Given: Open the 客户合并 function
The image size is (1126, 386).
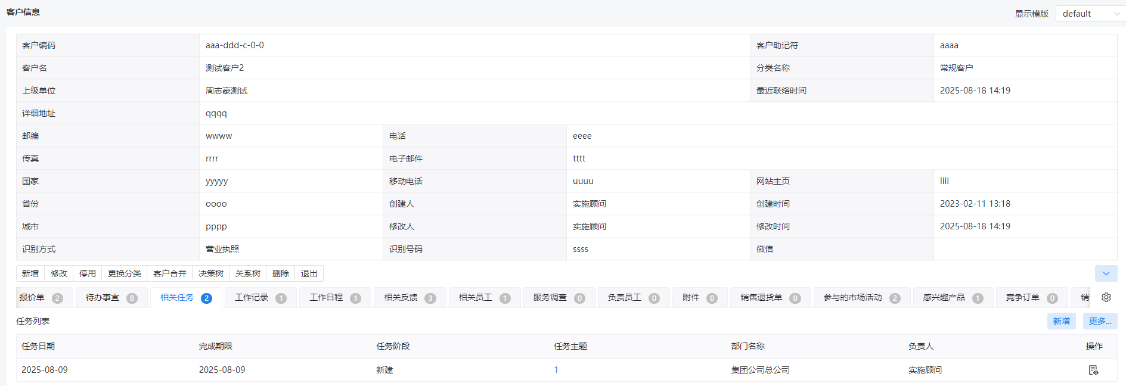Looking at the screenshot, I should (170, 273).
